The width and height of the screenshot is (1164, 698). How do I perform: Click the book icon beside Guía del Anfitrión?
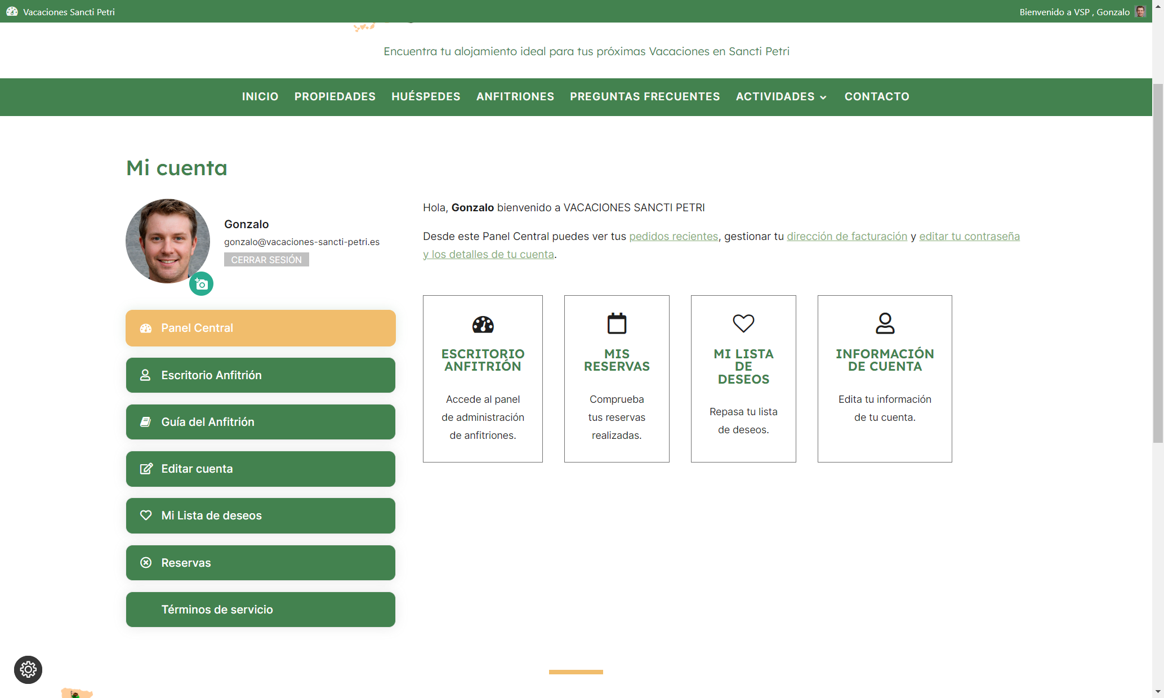145,422
